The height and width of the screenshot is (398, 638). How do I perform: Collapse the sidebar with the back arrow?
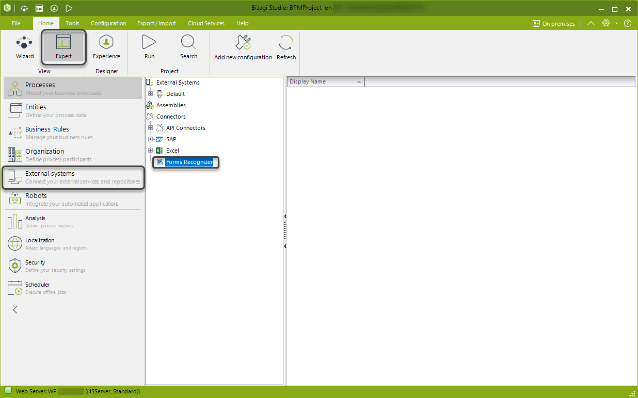pyautogui.click(x=15, y=310)
